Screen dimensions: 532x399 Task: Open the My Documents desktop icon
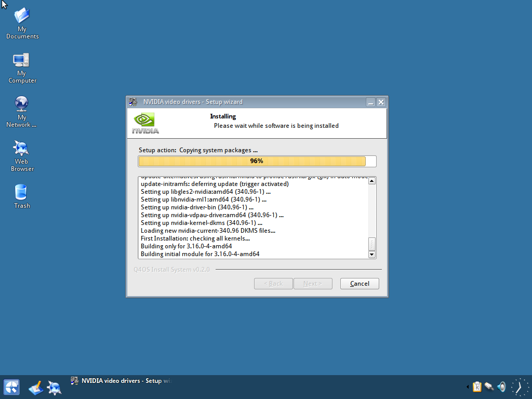click(22, 24)
